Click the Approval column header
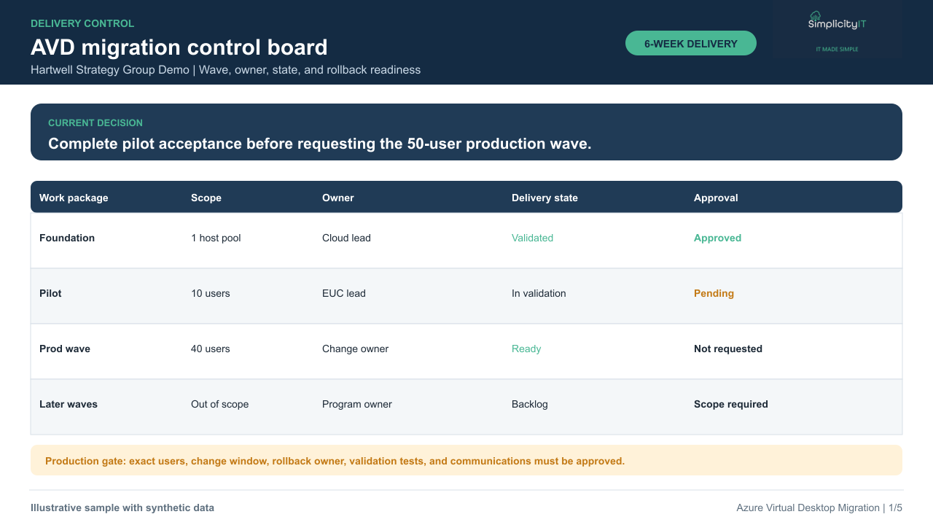 (x=716, y=198)
